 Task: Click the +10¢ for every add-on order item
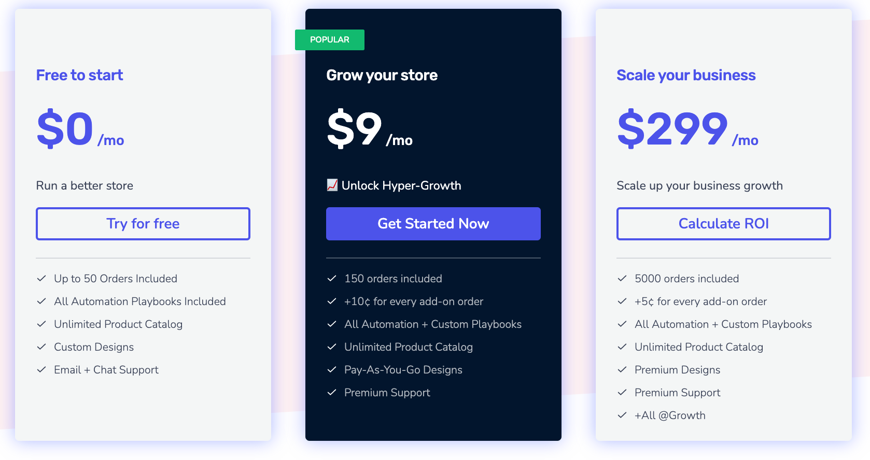(x=414, y=301)
